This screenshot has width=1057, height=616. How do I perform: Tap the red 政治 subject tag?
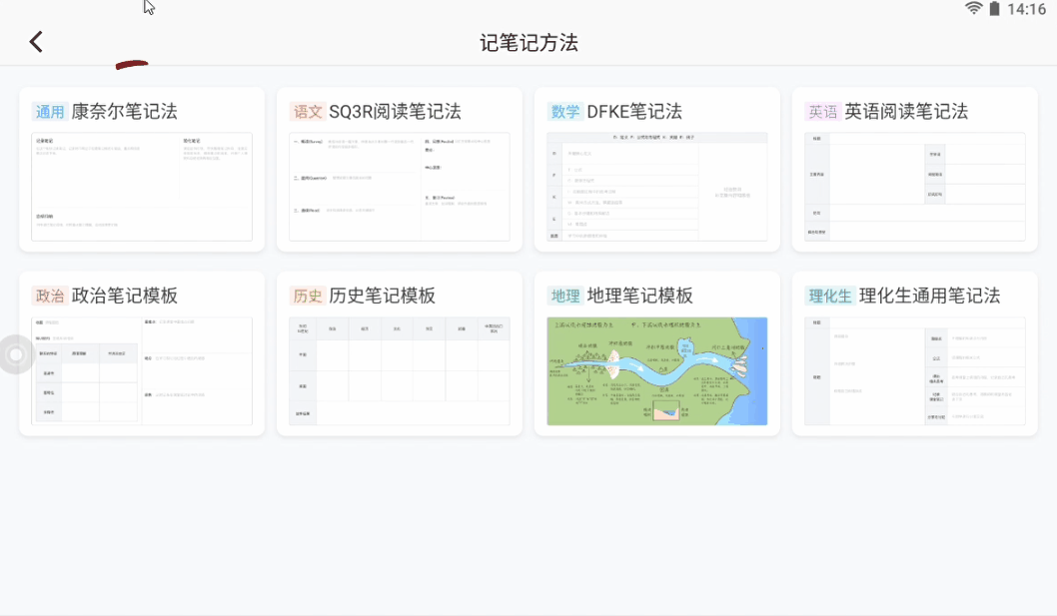50,297
